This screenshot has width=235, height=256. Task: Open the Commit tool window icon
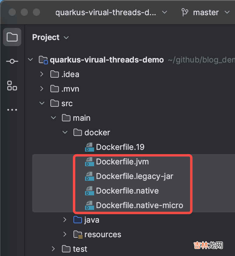point(12,61)
